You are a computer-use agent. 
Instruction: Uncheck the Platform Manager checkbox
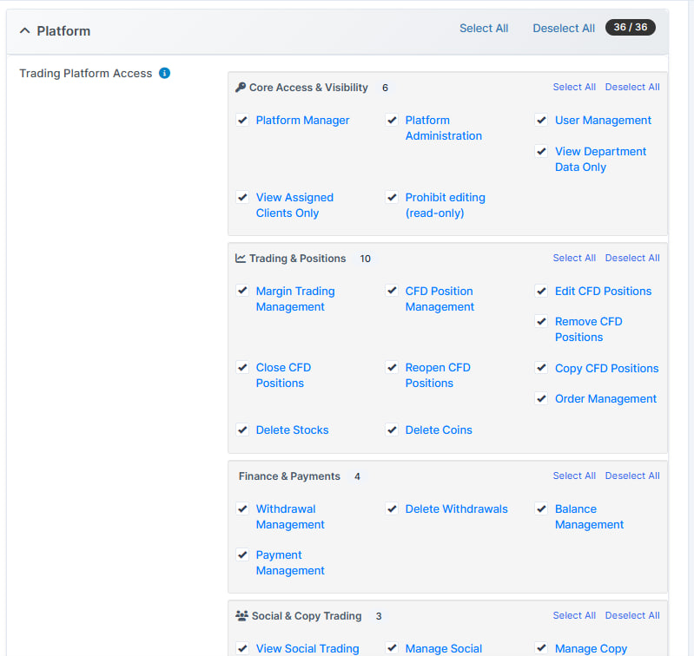pos(243,121)
